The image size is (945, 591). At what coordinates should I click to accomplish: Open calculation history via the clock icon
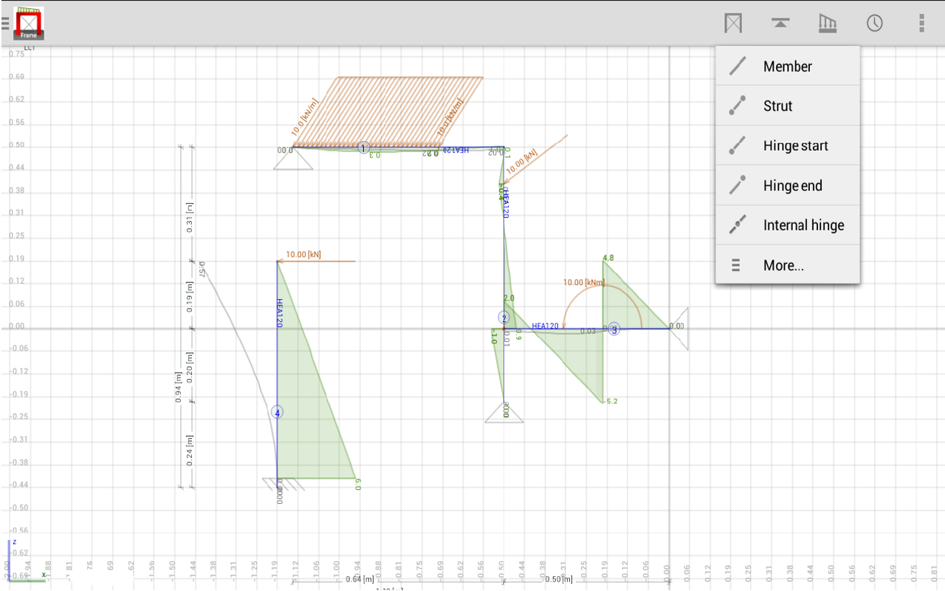point(874,23)
